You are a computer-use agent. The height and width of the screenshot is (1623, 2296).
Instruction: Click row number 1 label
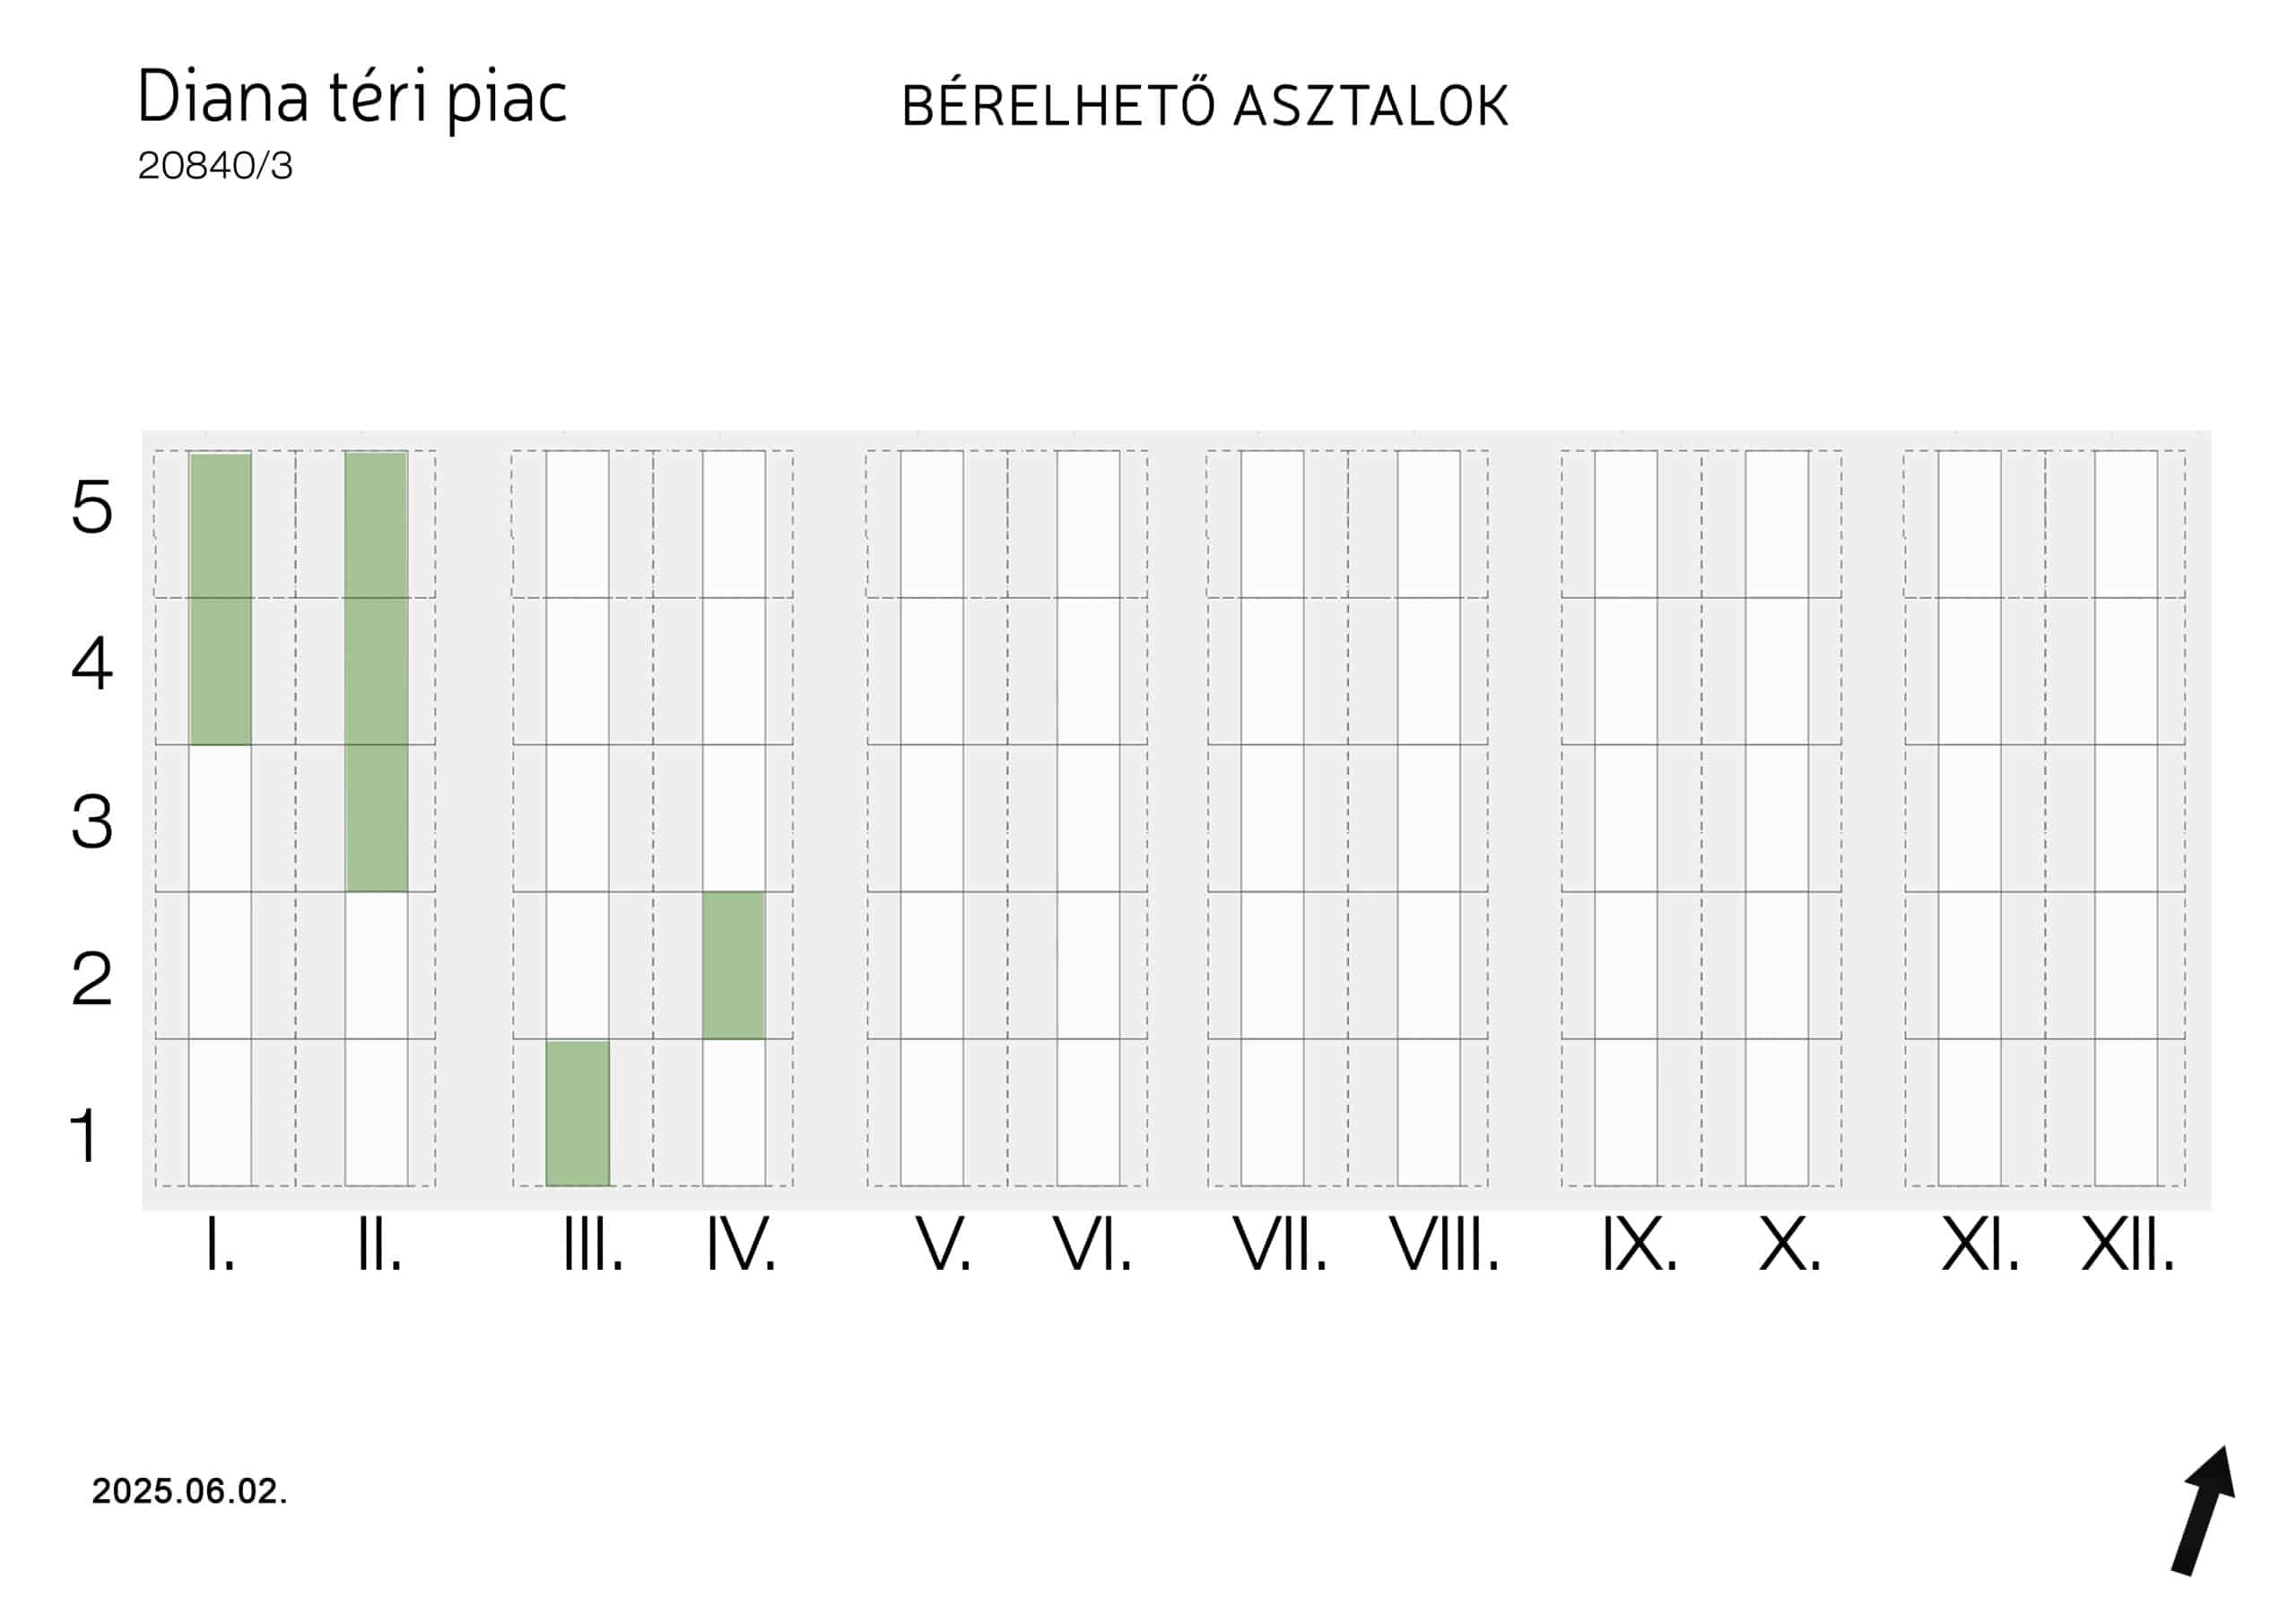coord(85,1136)
